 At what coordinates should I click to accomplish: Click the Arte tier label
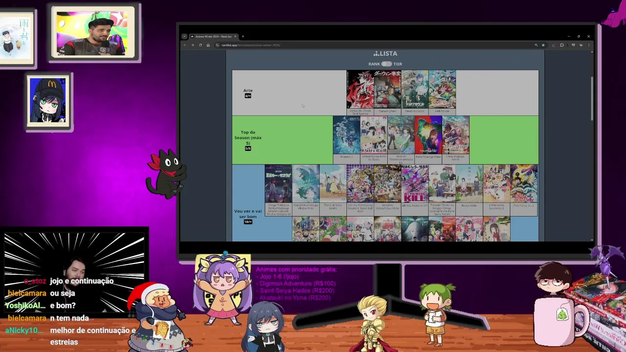[x=248, y=90]
